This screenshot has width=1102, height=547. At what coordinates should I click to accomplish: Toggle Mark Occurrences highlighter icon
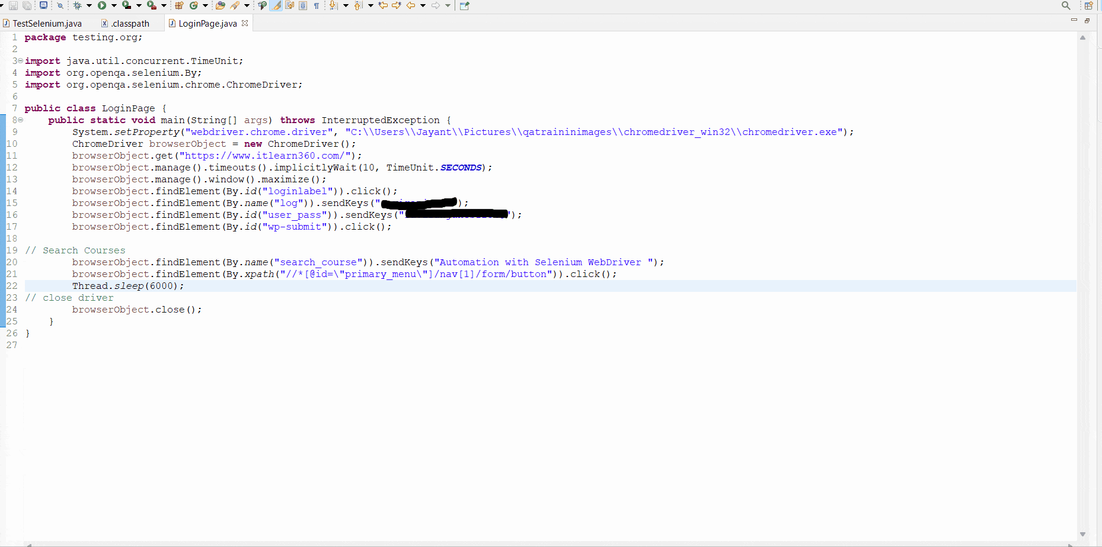pyautogui.click(x=276, y=5)
